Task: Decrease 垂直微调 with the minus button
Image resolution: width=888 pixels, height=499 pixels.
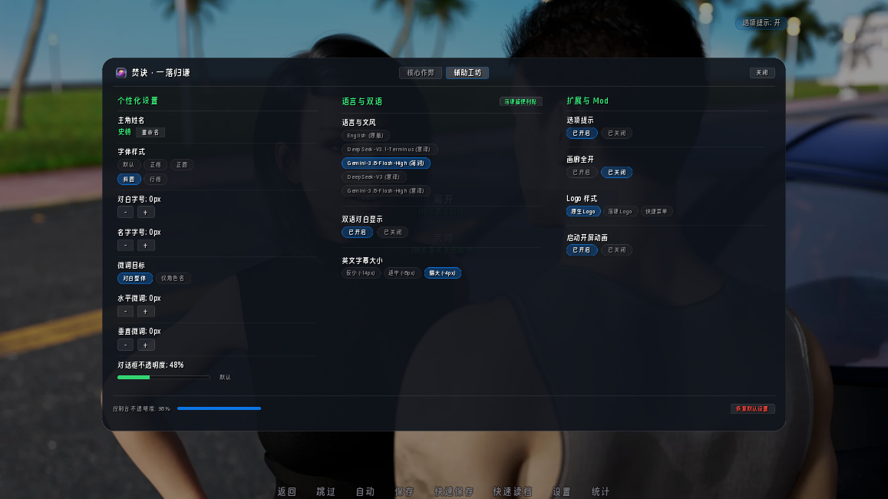Action: [x=126, y=345]
